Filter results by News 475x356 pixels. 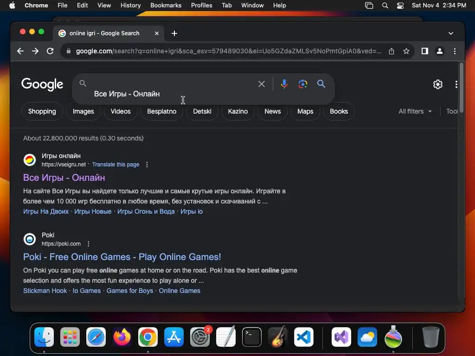tap(272, 111)
